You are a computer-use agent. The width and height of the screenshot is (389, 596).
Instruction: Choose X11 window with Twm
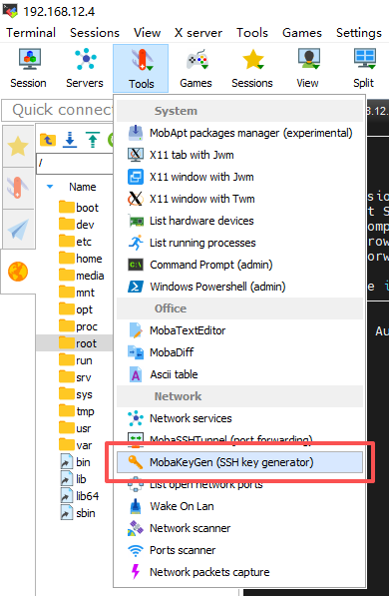(x=239, y=199)
